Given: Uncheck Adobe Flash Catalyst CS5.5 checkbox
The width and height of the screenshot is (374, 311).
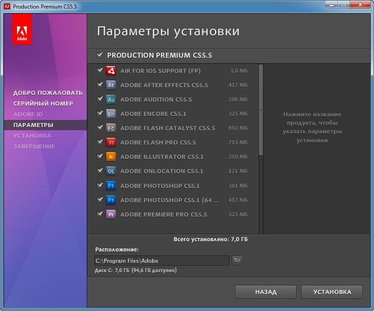Looking at the screenshot, I should 100,128.
